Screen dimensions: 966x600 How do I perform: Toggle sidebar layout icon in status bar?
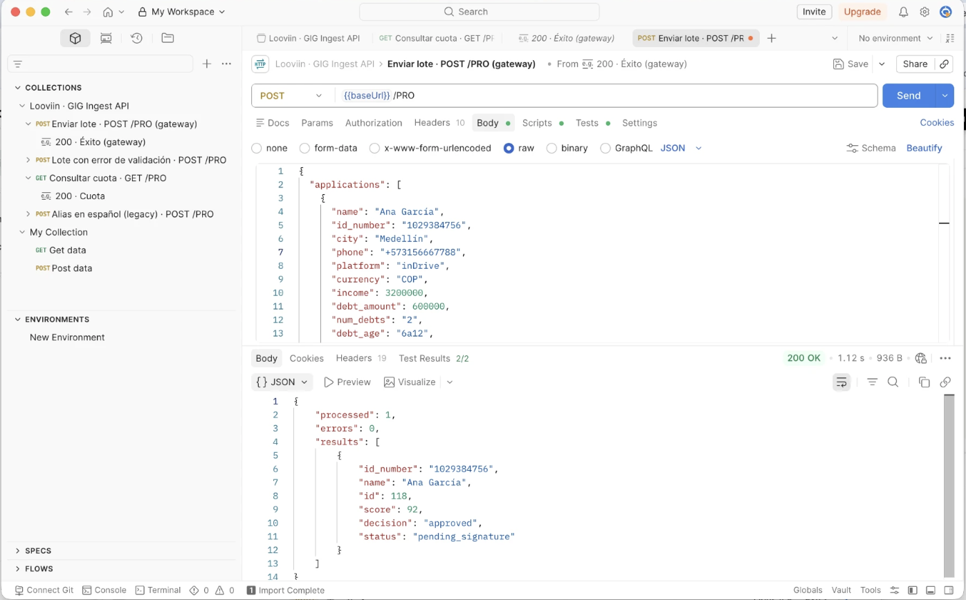click(x=913, y=590)
